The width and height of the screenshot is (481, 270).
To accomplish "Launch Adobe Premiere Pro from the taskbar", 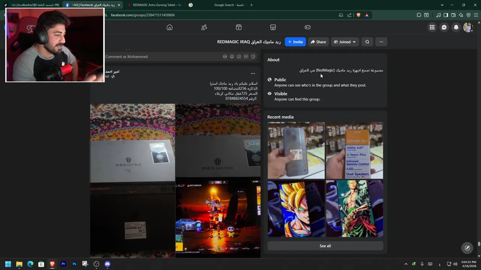I will [x=63, y=264].
